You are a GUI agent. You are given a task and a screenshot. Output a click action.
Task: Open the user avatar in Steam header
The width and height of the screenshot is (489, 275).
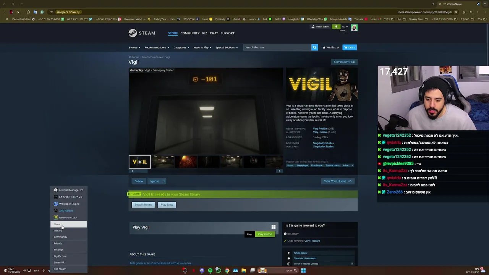[x=354, y=27]
